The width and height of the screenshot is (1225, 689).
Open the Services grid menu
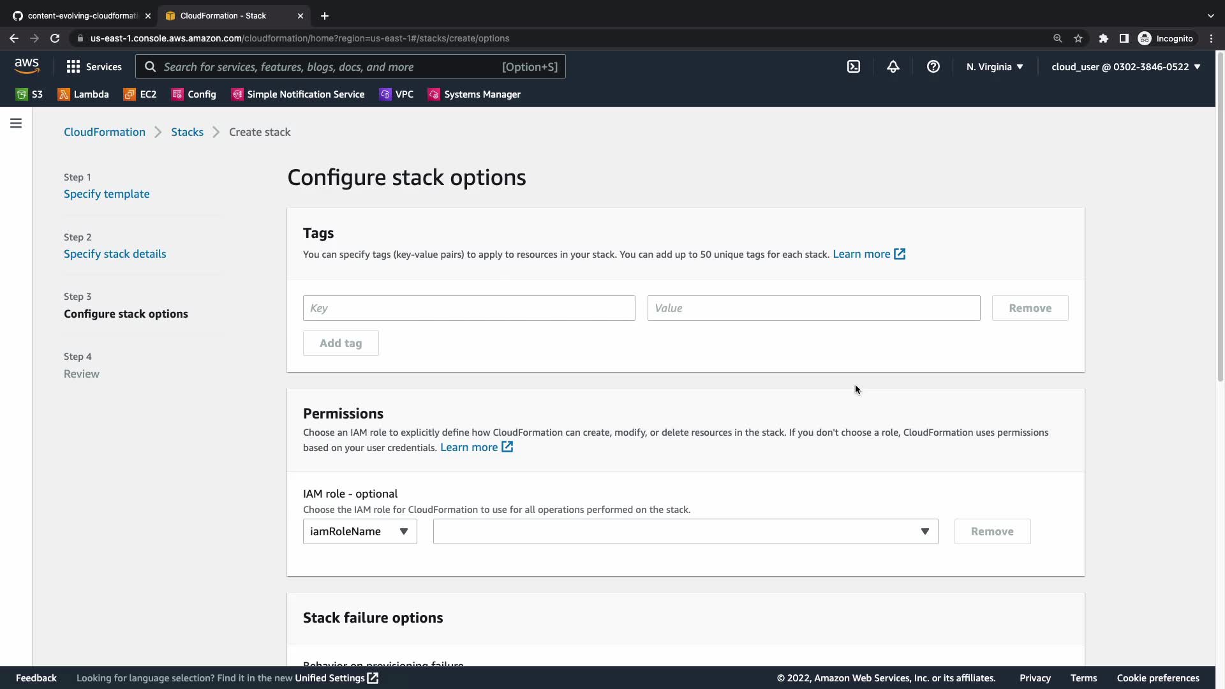click(x=94, y=66)
